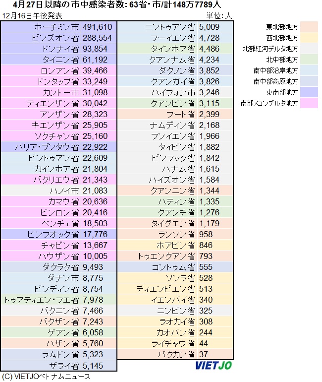Click the フーイエン省 name
The width and height of the screenshot is (322, 382).
(173, 38)
